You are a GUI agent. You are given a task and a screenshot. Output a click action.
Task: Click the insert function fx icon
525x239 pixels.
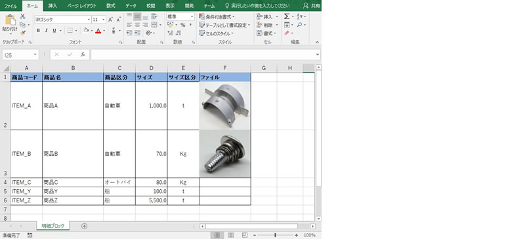coord(83,54)
